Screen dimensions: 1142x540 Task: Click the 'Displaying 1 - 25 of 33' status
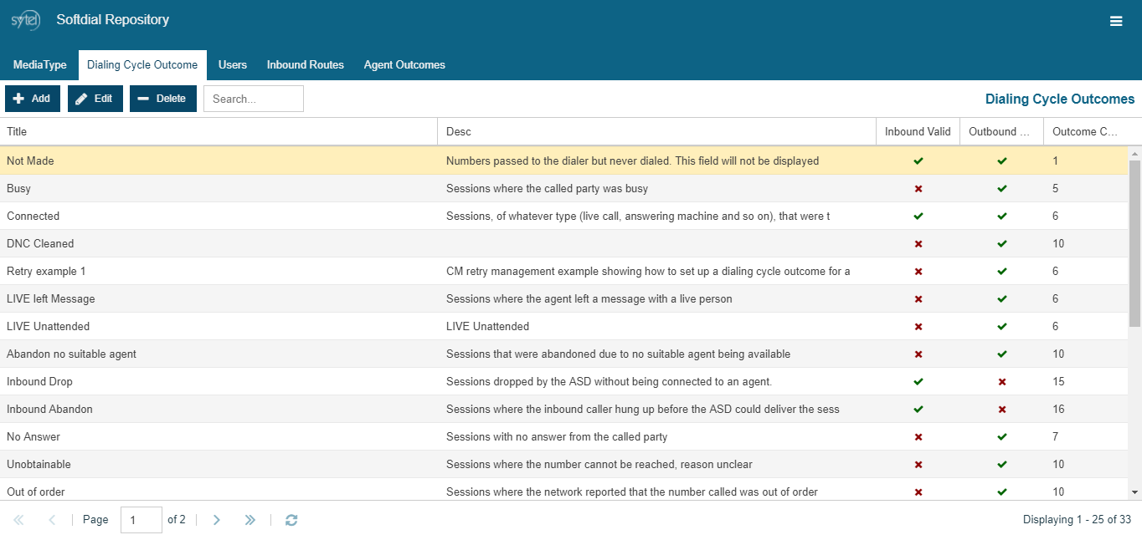[x=1078, y=520]
